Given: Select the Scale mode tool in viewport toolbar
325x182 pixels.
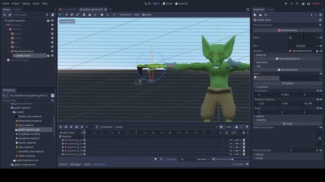Looking at the screenshot, I should [x=78, y=15].
